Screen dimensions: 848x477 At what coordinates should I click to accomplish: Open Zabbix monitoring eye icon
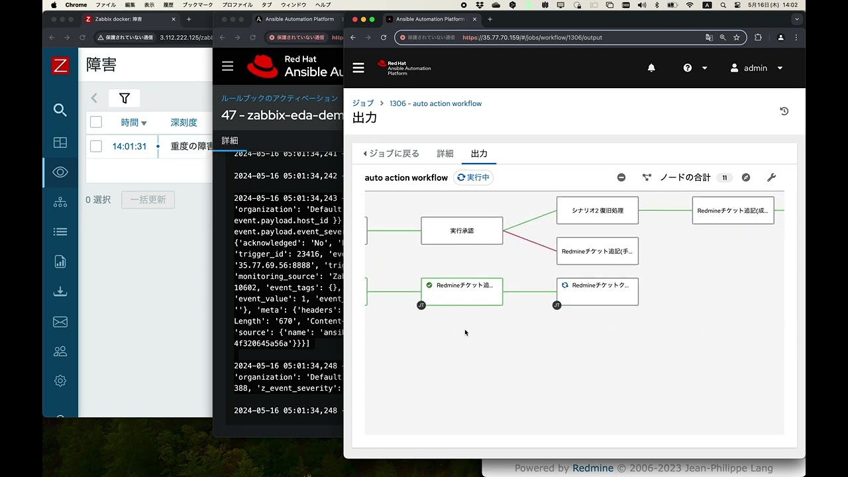click(x=60, y=172)
